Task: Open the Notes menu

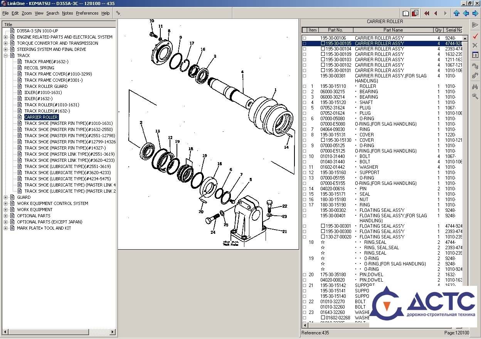Action: [x=67, y=13]
